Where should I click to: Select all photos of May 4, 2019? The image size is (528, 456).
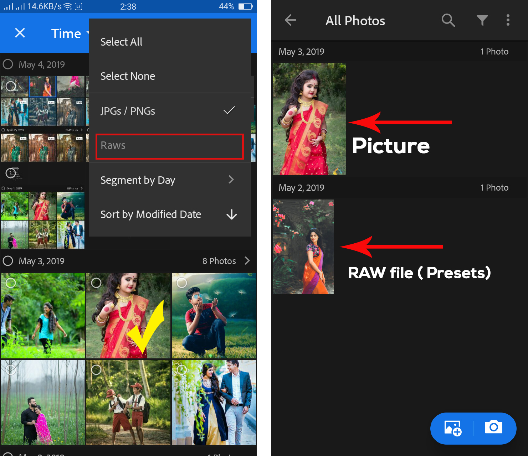click(8, 64)
